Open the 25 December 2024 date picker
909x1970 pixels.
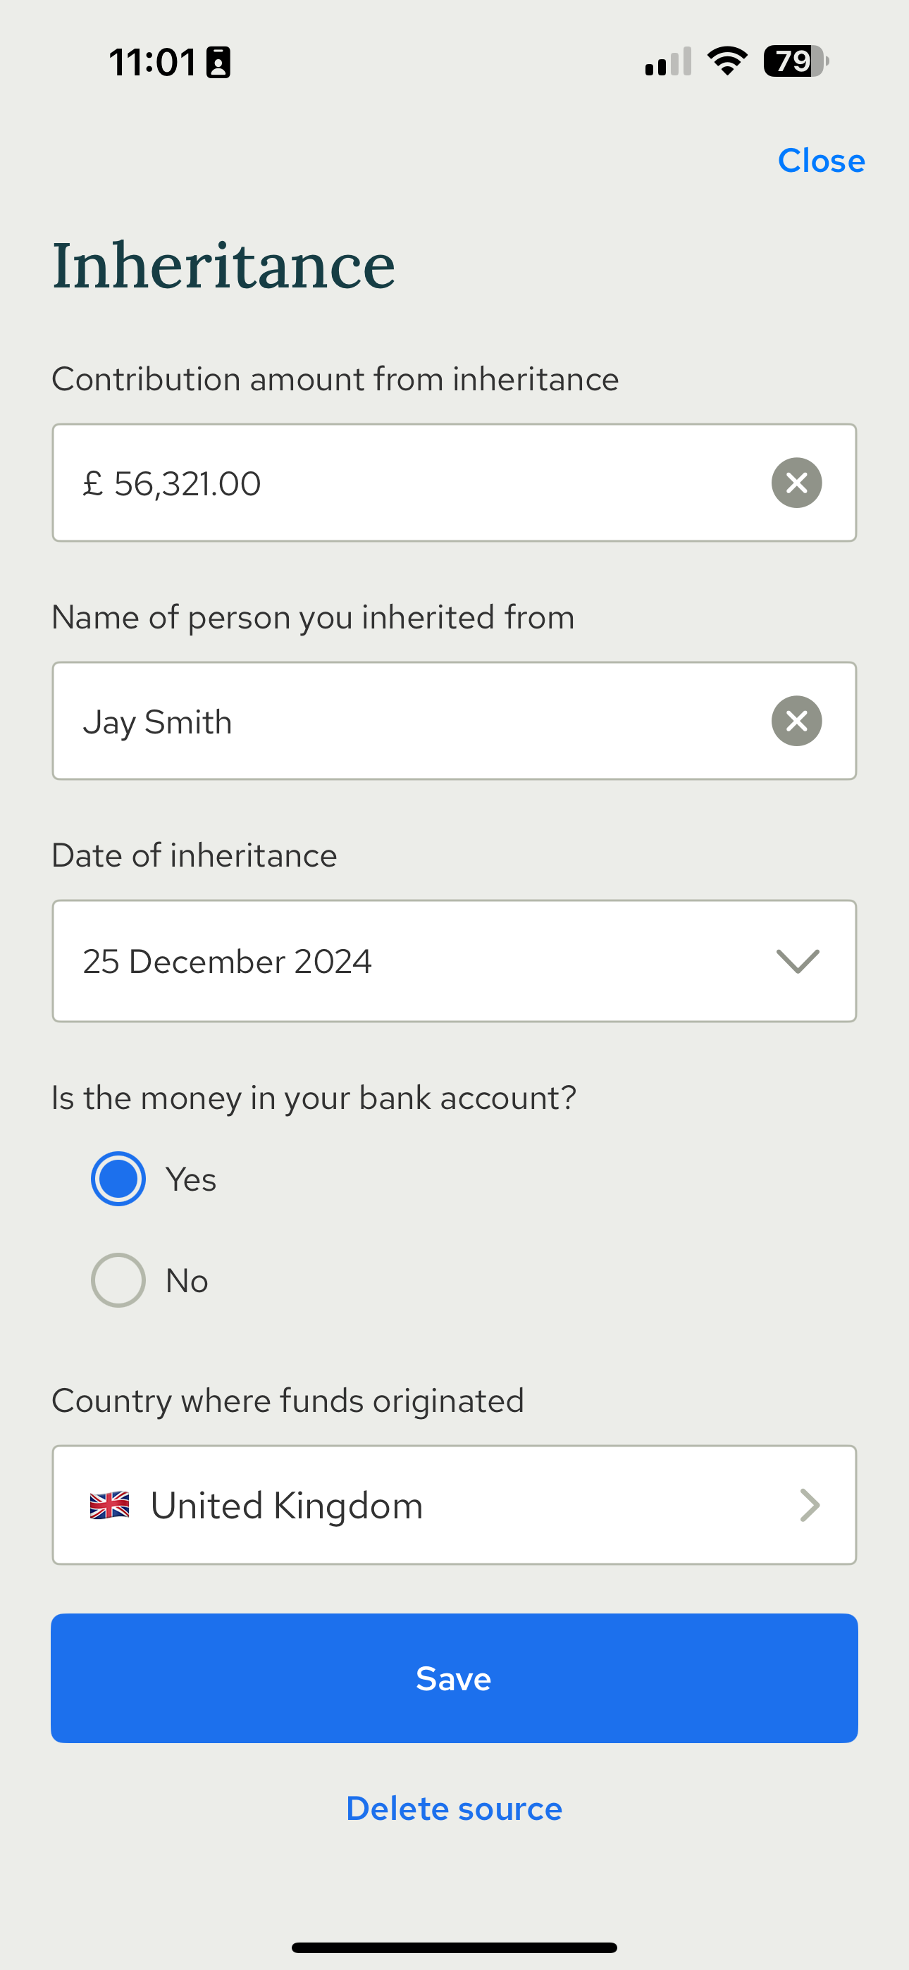(x=455, y=960)
